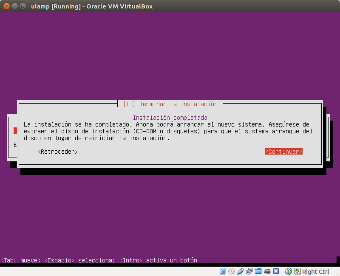Click the Right Ctrl host key label
Image resolution: width=340 pixels, height=276 pixels.
315,271
